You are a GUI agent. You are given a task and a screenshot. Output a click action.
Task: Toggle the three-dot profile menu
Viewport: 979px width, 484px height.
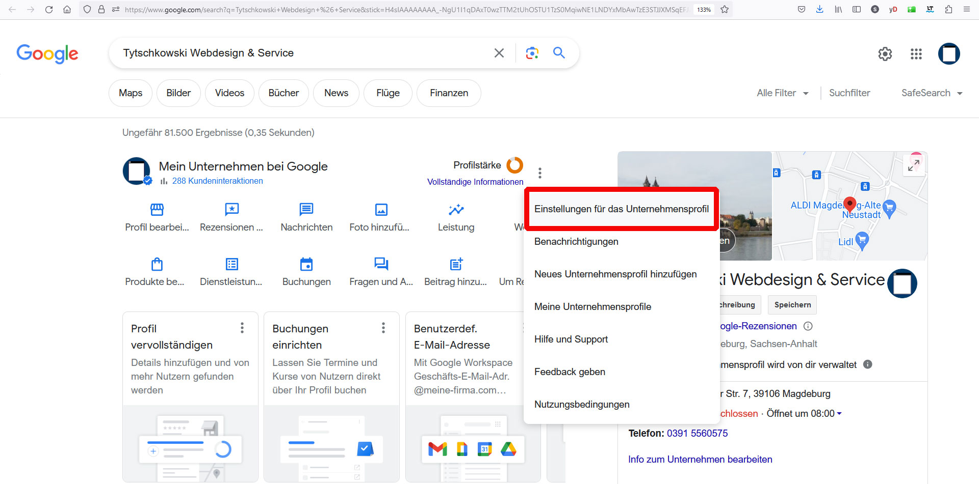point(540,173)
